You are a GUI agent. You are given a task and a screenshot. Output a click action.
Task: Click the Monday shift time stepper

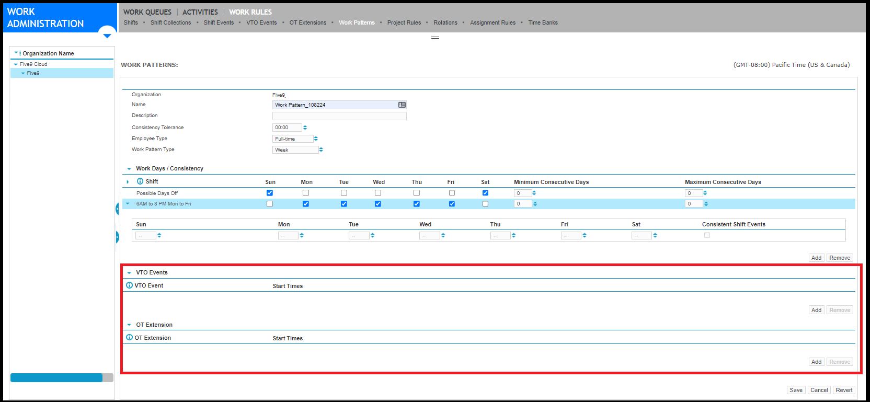tap(302, 235)
